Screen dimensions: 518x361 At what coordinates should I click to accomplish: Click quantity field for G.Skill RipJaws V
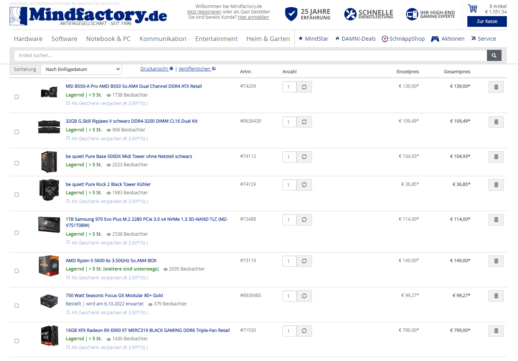pos(289,122)
